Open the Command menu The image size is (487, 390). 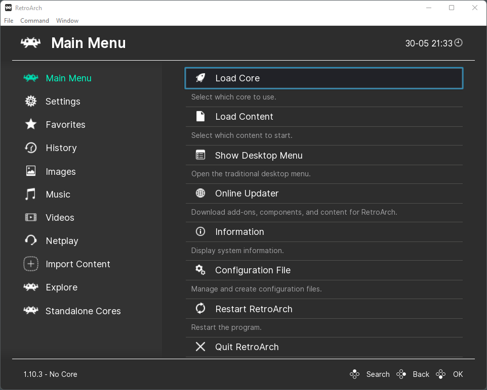(x=34, y=21)
